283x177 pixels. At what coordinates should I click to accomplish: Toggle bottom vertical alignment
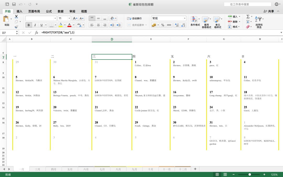[105, 18]
